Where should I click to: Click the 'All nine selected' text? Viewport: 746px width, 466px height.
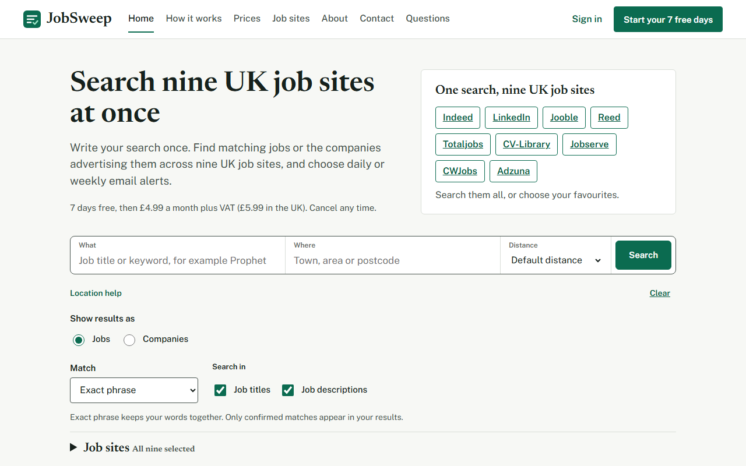[164, 449]
